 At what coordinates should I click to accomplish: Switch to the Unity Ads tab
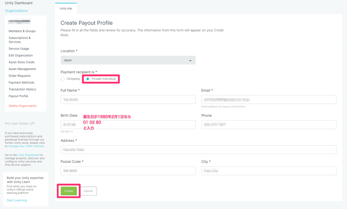[66, 8]
